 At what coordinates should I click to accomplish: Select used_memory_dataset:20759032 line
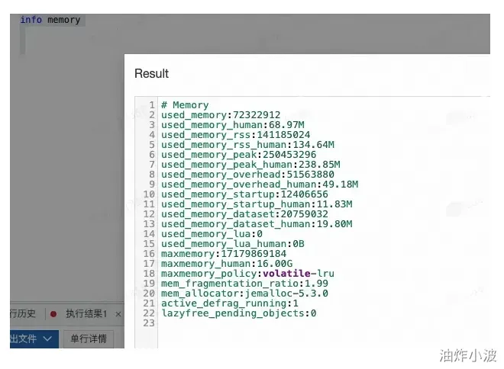click(244, 214)
